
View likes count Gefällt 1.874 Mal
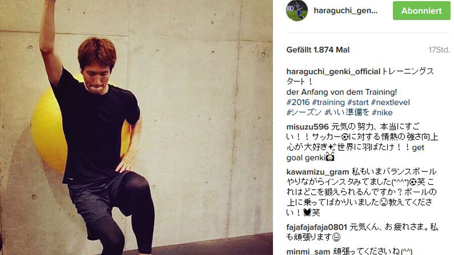point(318,50)
